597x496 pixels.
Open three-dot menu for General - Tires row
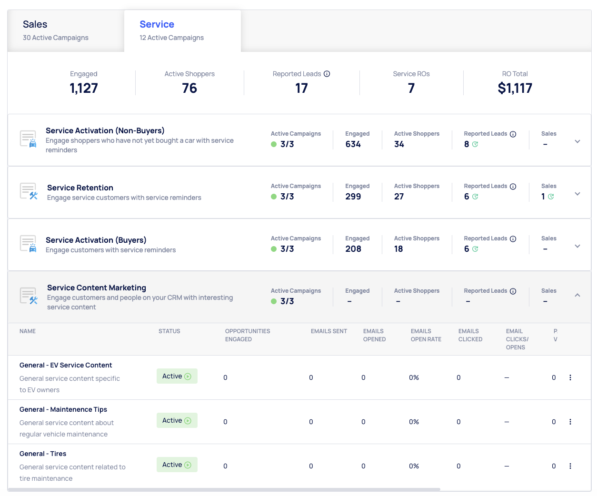[x=570, y=466]
